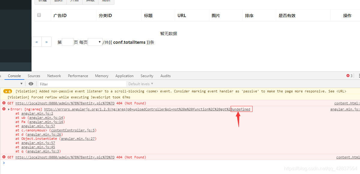
Task: Click the page number input after 第
Action: coord(68,42)
